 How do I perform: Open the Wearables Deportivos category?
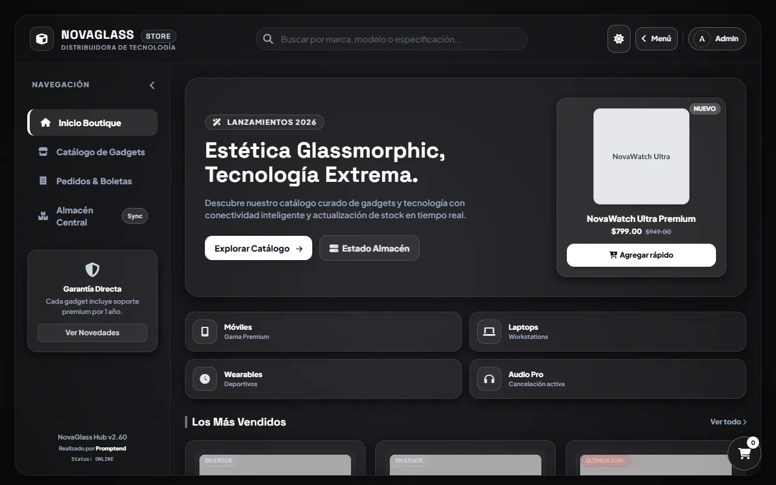323,379
